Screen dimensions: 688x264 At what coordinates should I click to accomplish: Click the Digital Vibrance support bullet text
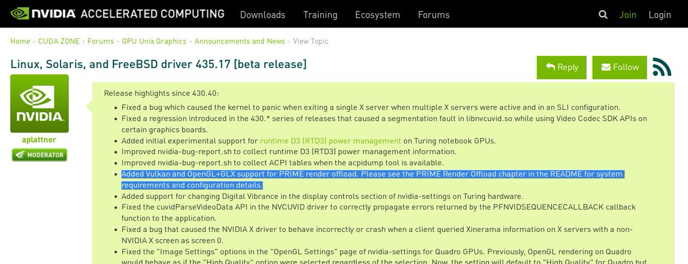pyautogui.click(x=322, y=195)
